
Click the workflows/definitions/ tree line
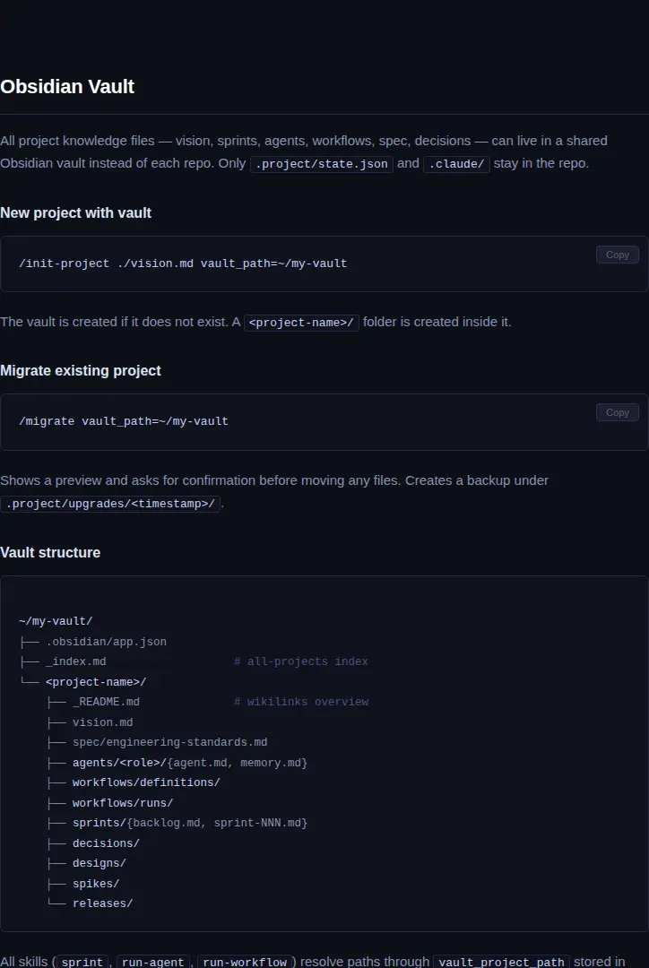pos(146,782)
